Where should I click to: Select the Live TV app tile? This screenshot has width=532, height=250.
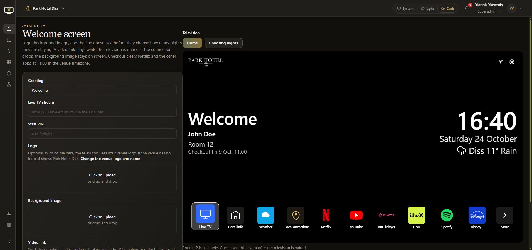point(205,217)
